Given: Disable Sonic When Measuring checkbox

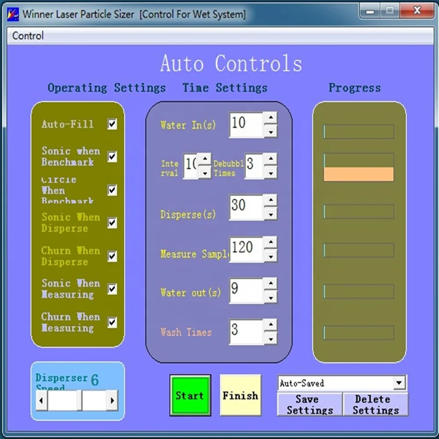Looking at the screenshot, I should [112, 289].
